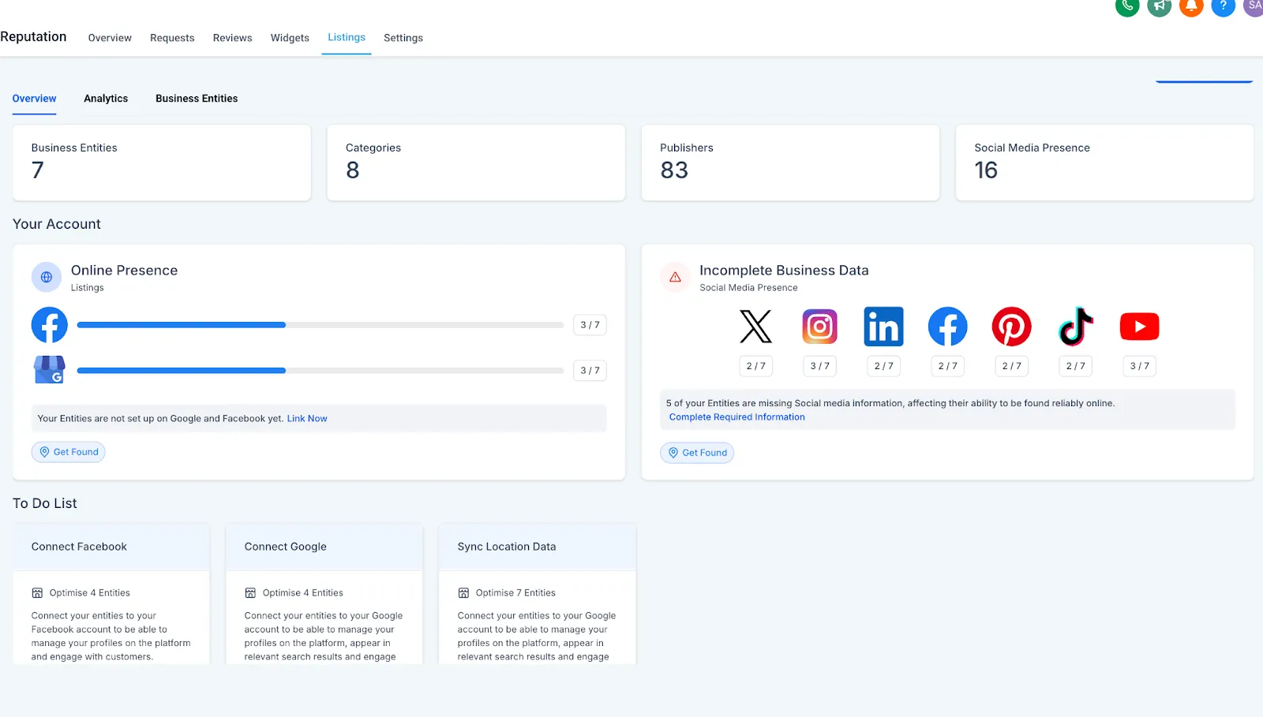
Task: Click the Google Business Profile icon
Action: point(50,370)
